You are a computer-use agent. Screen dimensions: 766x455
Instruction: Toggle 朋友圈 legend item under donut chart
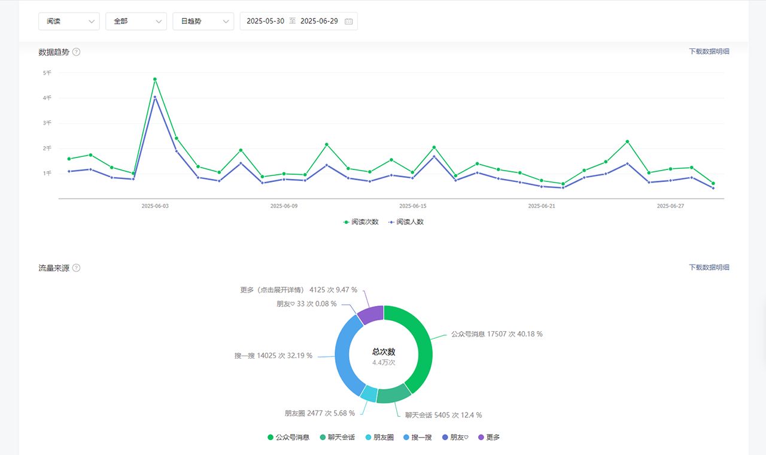379,438
